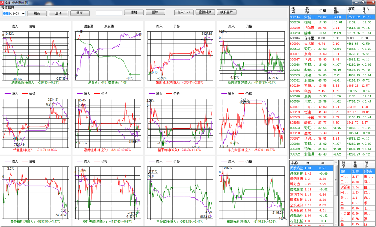Select stock row 300263
376x227 pixels.
(332, 33)
